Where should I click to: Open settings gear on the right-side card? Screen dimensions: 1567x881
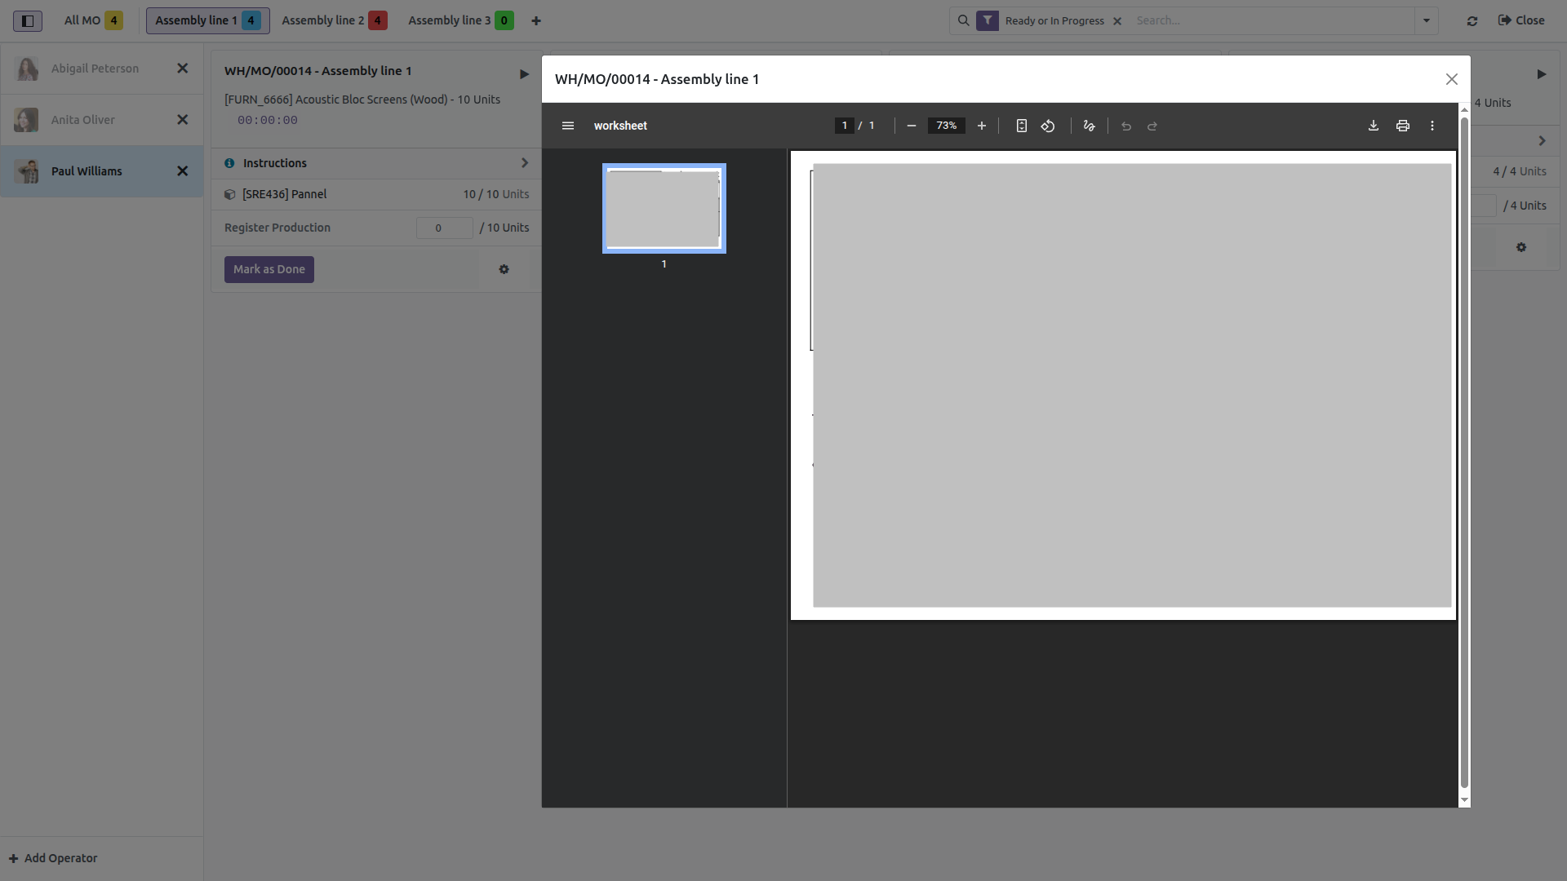pyautogui.click(x=1521, y=247)
